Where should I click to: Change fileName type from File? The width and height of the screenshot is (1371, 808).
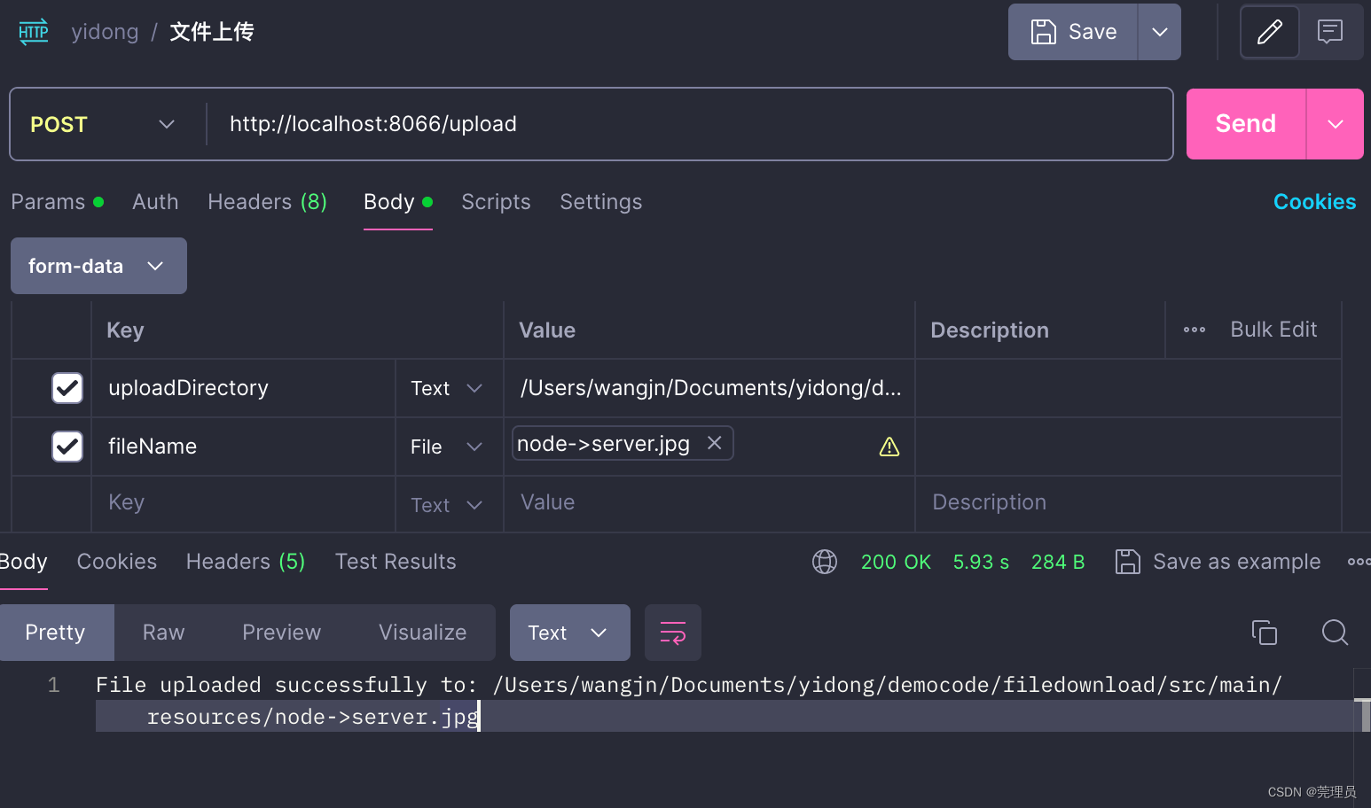click(447, 447)
